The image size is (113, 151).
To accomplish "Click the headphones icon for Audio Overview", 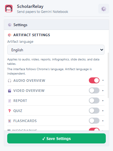I will 9,81.
